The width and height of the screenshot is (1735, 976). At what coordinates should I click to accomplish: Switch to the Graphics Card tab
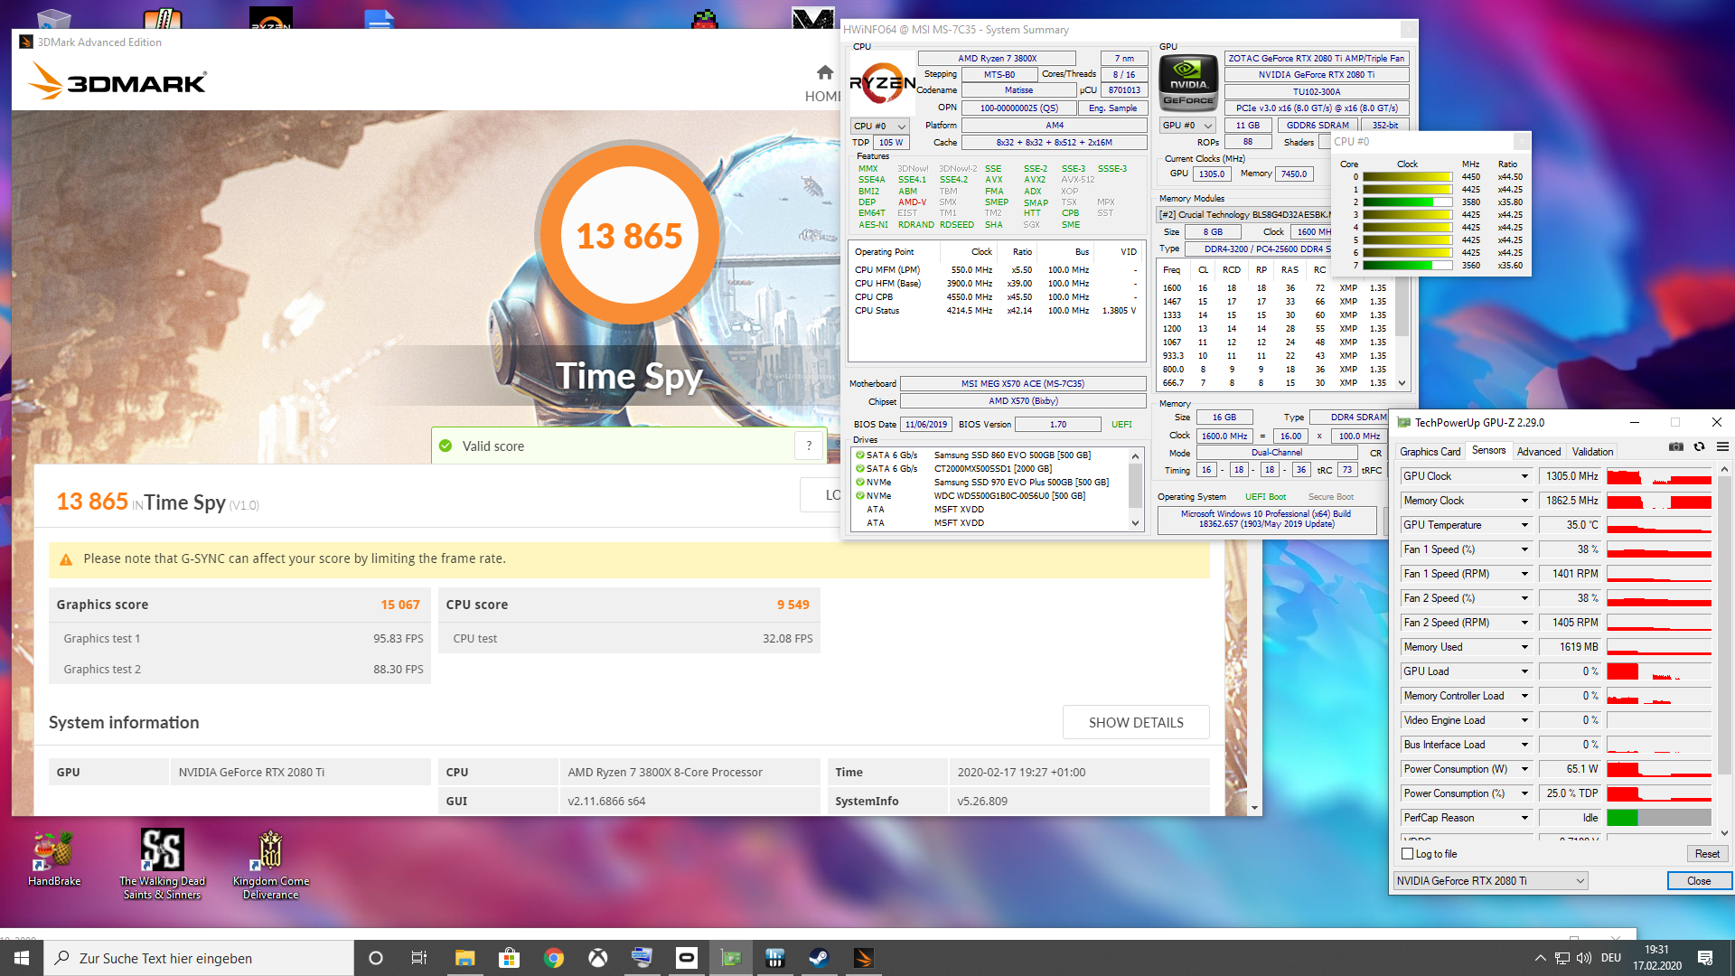click(x=1430, y=452)
